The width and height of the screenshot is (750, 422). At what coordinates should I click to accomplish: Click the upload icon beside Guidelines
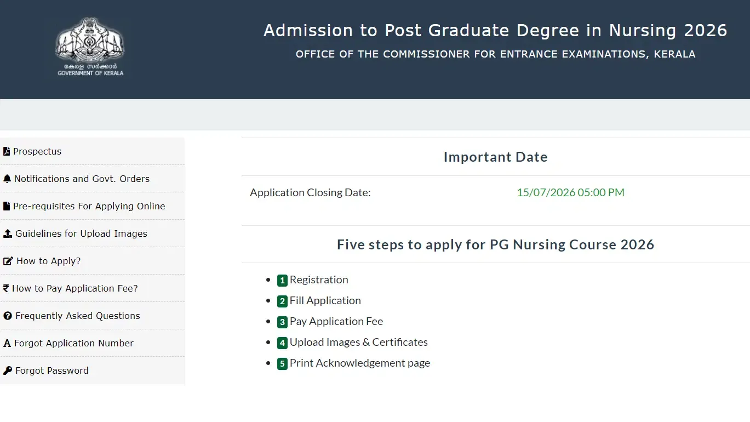click(8, 233)
